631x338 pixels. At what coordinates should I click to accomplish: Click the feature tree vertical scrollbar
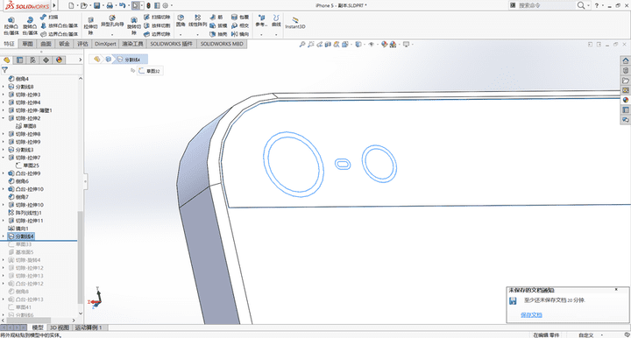point(80,257)
